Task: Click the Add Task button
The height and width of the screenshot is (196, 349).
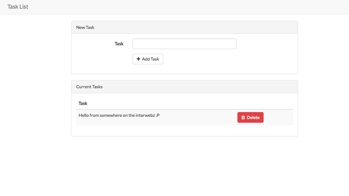Action: point(148,59)
